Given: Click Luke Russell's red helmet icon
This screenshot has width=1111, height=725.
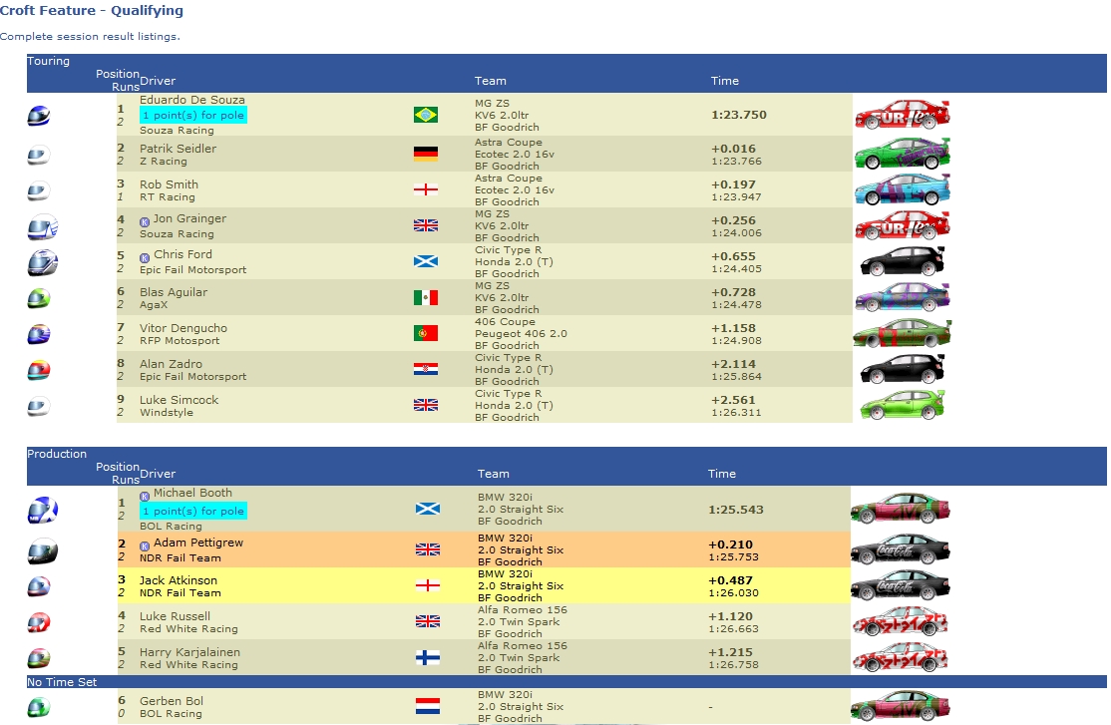Looking at the screenshot, I should 39,622.
